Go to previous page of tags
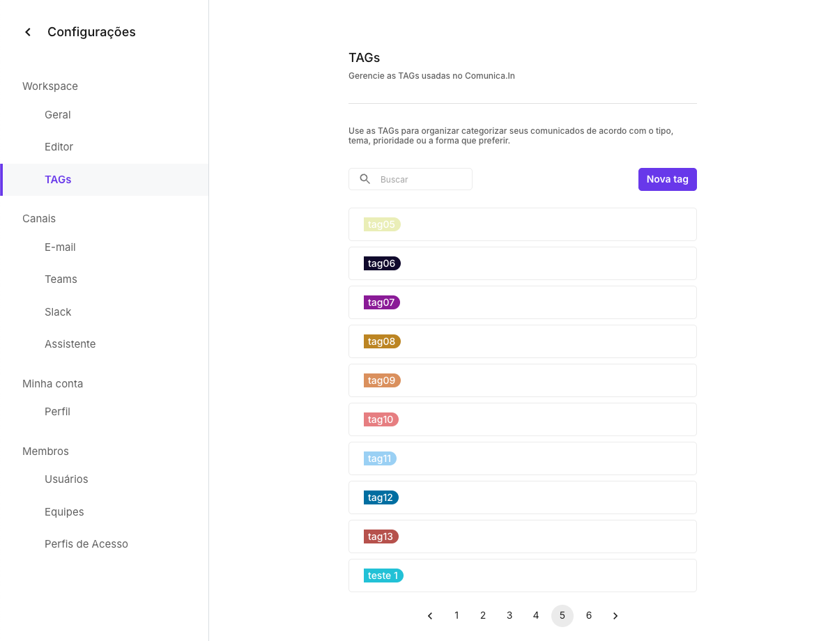Screen dimensions: 828x641 click(430, 616)
